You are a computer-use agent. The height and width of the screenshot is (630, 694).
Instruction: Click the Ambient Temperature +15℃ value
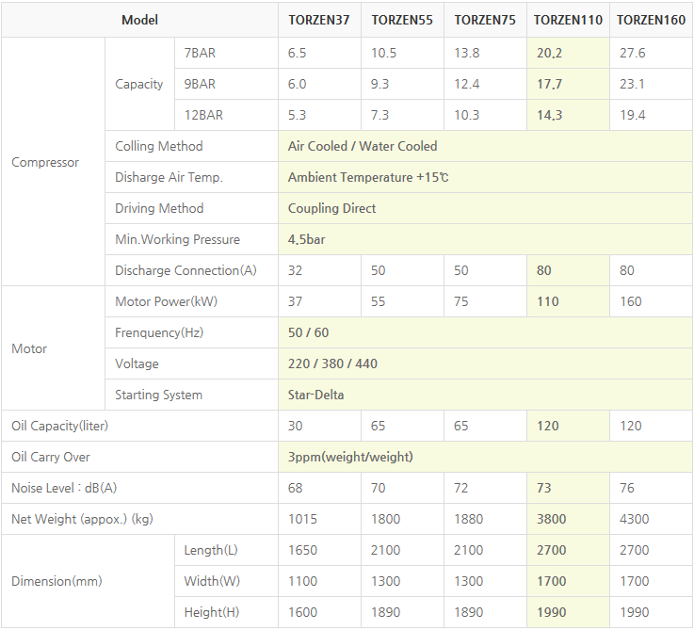(368, 177)
